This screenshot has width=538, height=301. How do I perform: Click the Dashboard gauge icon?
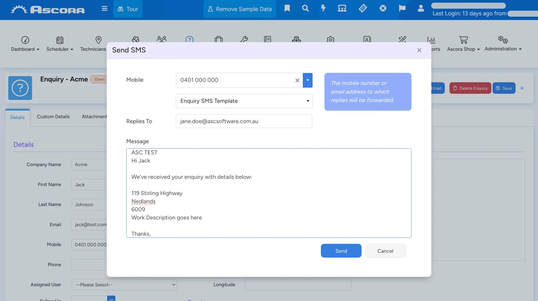click(25, 40)
